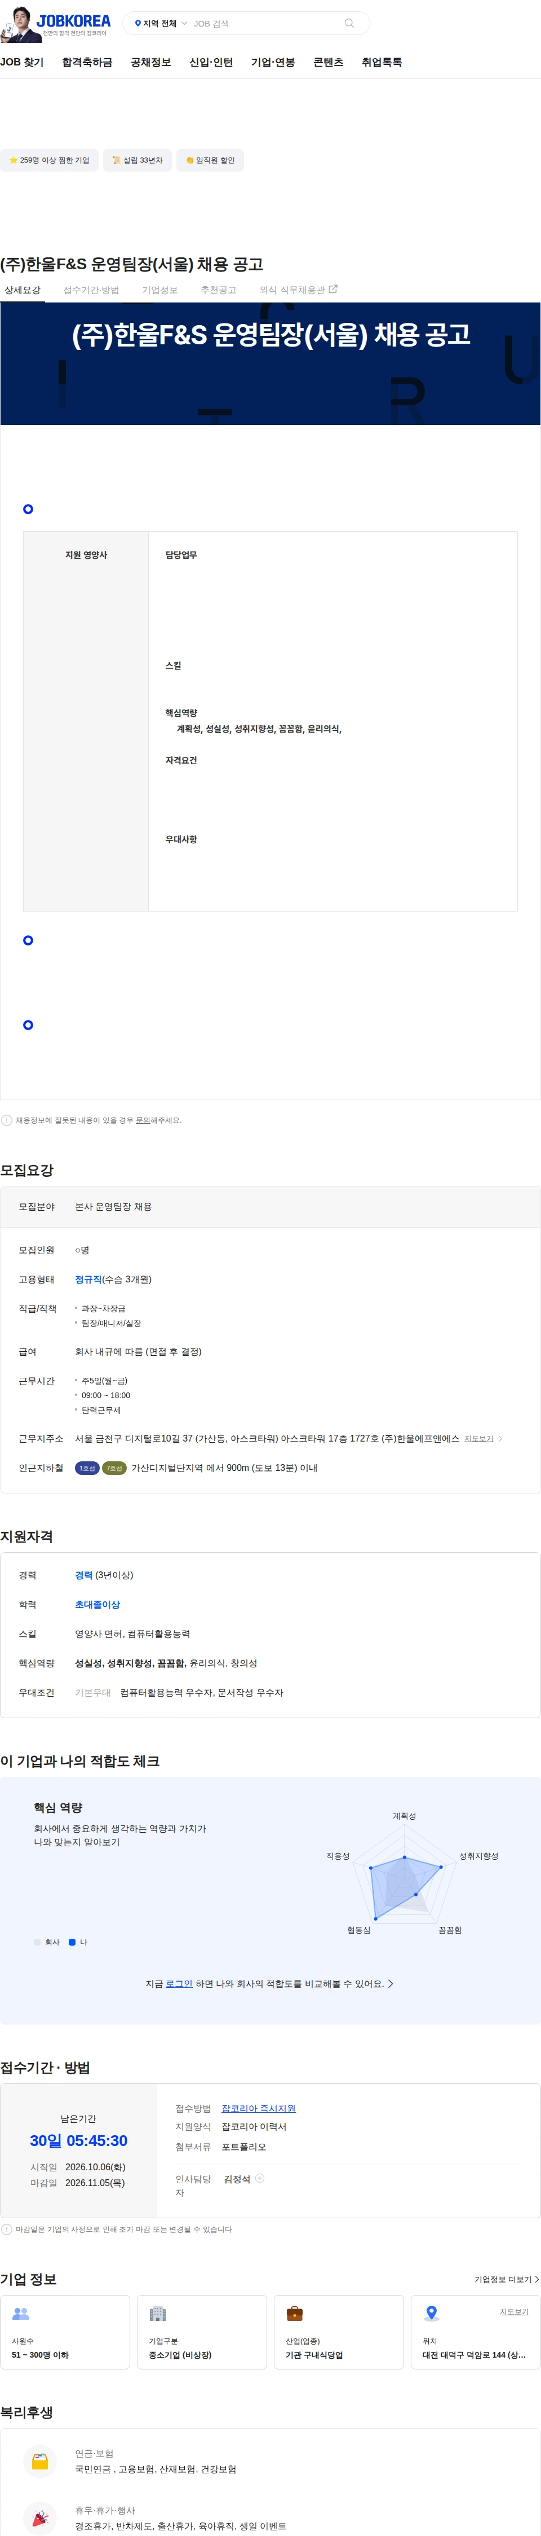Open 신입·인턴 menu
Viewport: 541px width, 2536px height.
coord(211,62)
